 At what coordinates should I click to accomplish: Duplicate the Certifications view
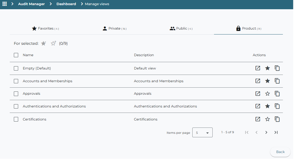point(277,119)
